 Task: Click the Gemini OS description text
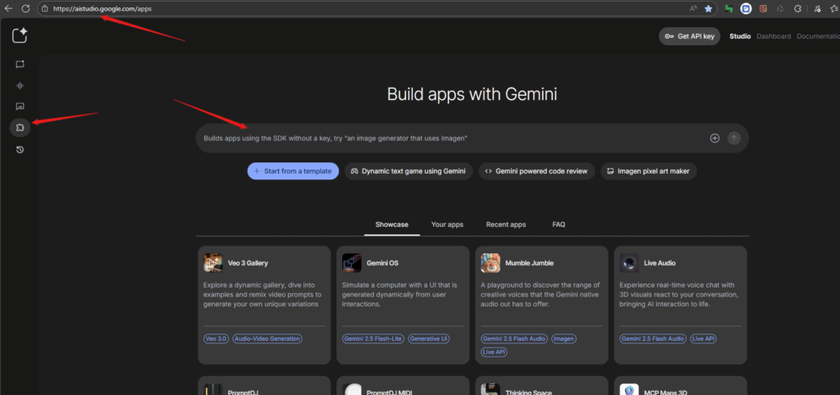pyautogui.click(x=399, y=294)
